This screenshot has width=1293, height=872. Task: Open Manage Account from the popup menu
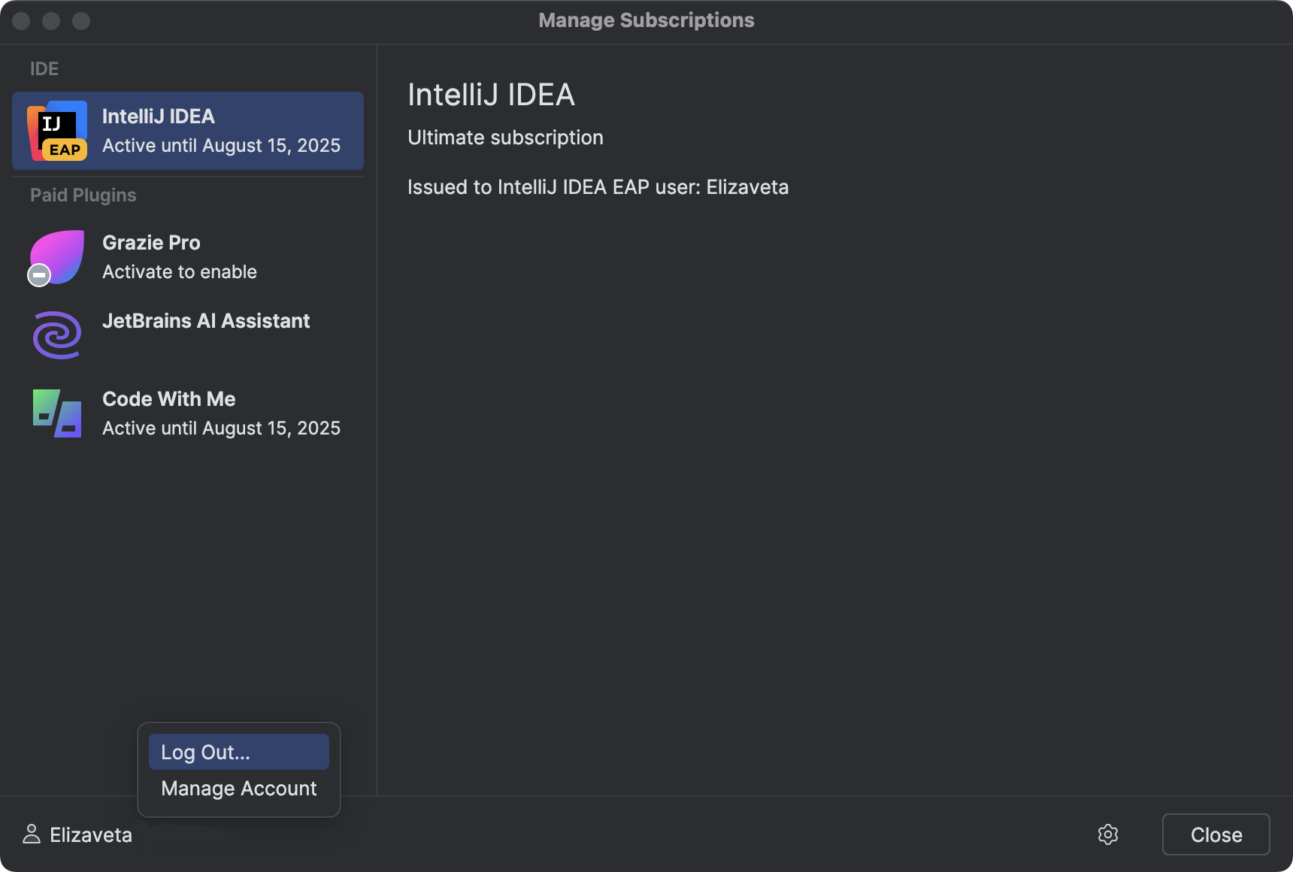pos(238,788)
